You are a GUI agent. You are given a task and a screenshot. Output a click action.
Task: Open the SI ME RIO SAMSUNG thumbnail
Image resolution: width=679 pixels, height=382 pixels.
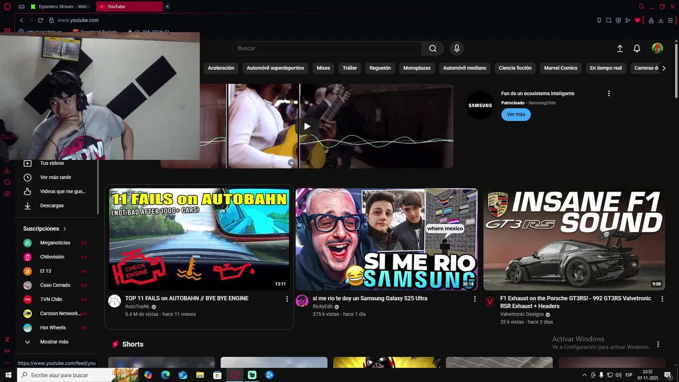pos(386,239)
